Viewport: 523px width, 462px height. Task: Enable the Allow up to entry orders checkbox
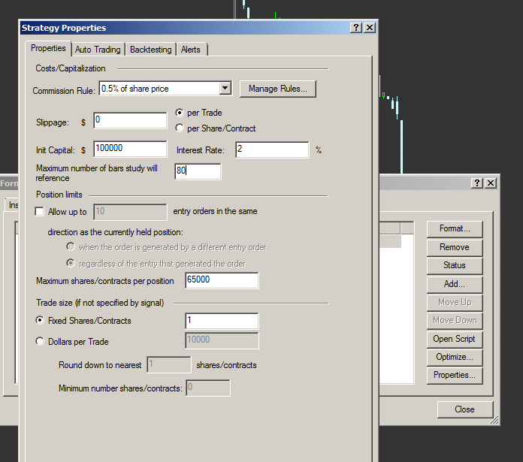coord(40,212)
